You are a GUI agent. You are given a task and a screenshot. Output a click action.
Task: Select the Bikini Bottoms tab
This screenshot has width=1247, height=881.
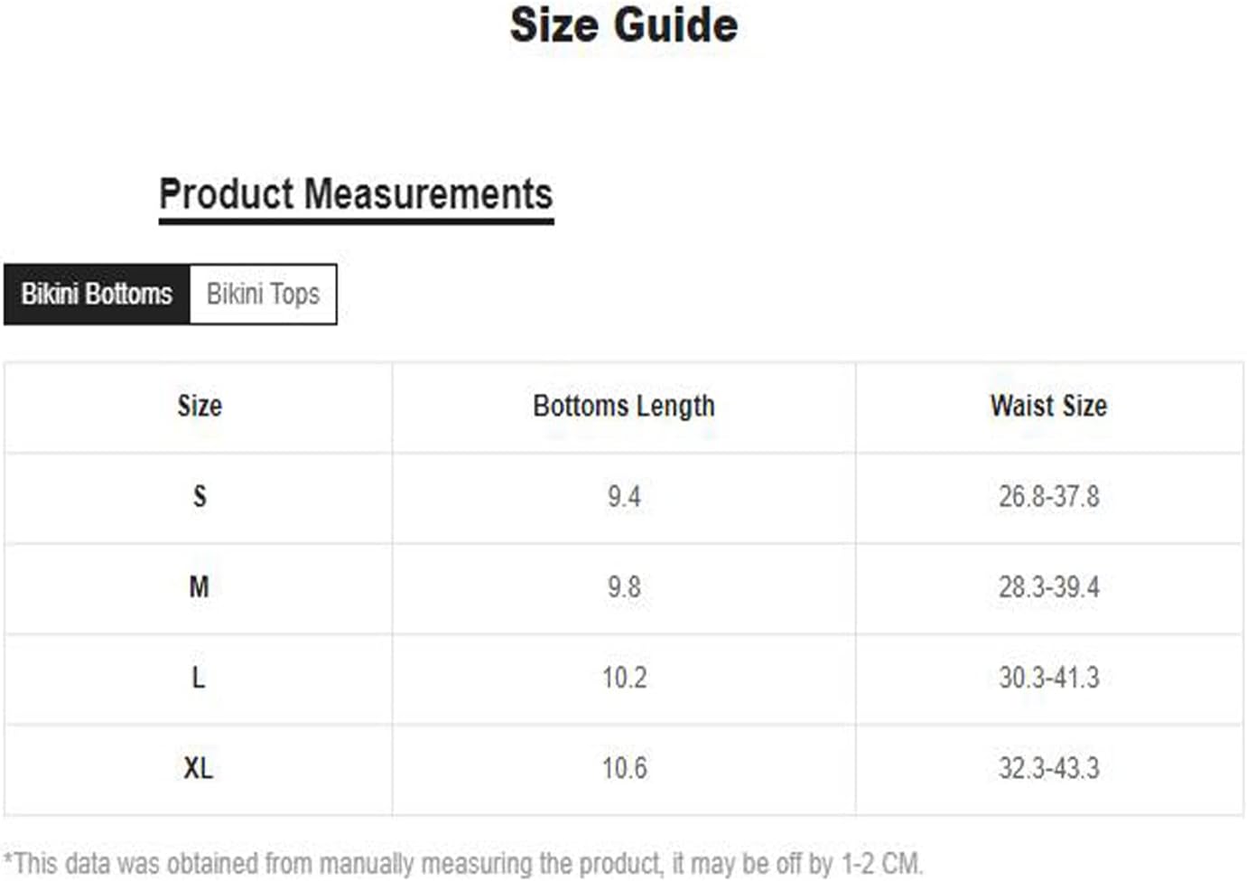tap(97, 295)
